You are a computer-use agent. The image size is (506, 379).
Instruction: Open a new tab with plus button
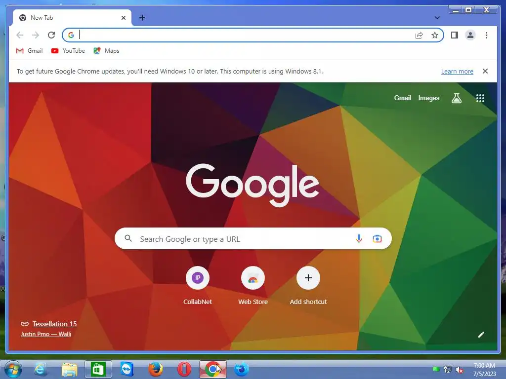point(142,18)
